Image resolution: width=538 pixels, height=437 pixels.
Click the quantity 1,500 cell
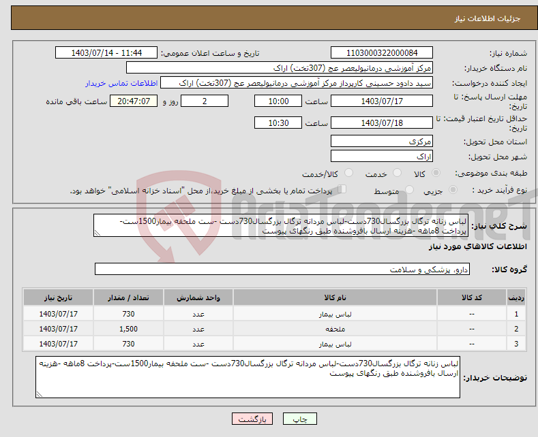pyautogui.click(x=128, y=329)
